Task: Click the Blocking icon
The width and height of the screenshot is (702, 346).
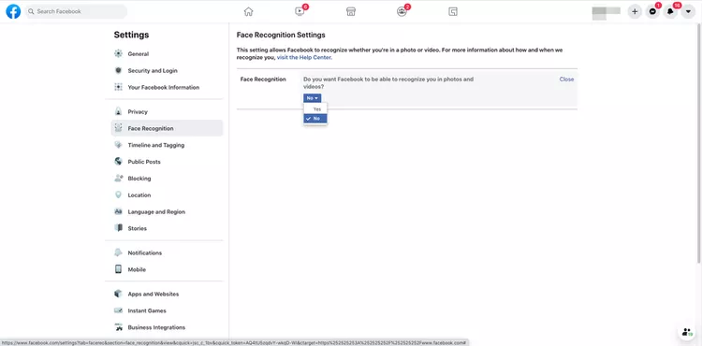Action: pyautogui.click(x=118, y=179)
